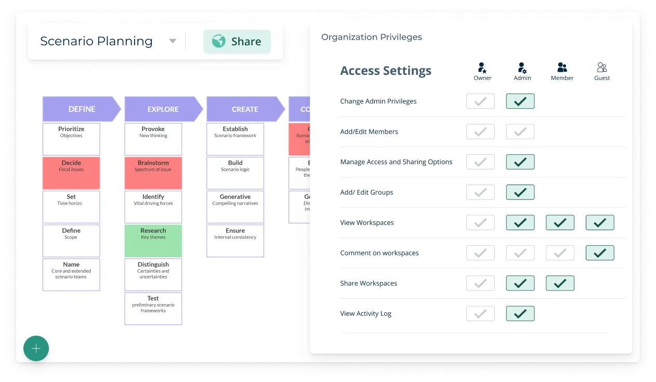Enable Admin checkbox for Add/Edit Members
Image resolution: width=656 pixels, height=382 pixels.
click(520, 131)
